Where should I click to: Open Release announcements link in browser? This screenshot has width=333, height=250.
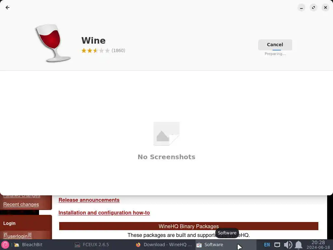[89, 200]
